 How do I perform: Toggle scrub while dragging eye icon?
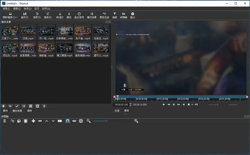tap(74, 121)
